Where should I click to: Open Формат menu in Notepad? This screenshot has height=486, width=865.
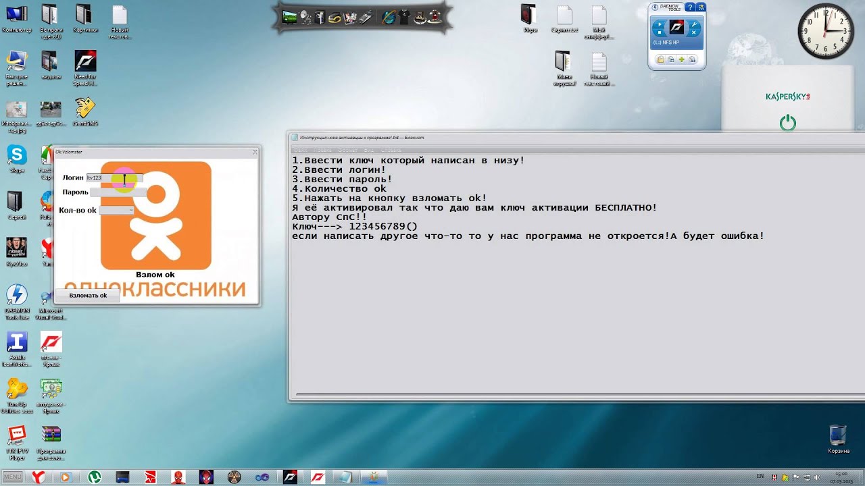point(349,150)
